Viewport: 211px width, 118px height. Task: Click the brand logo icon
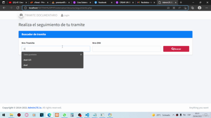pyautogui.click(x=21, y=15)
